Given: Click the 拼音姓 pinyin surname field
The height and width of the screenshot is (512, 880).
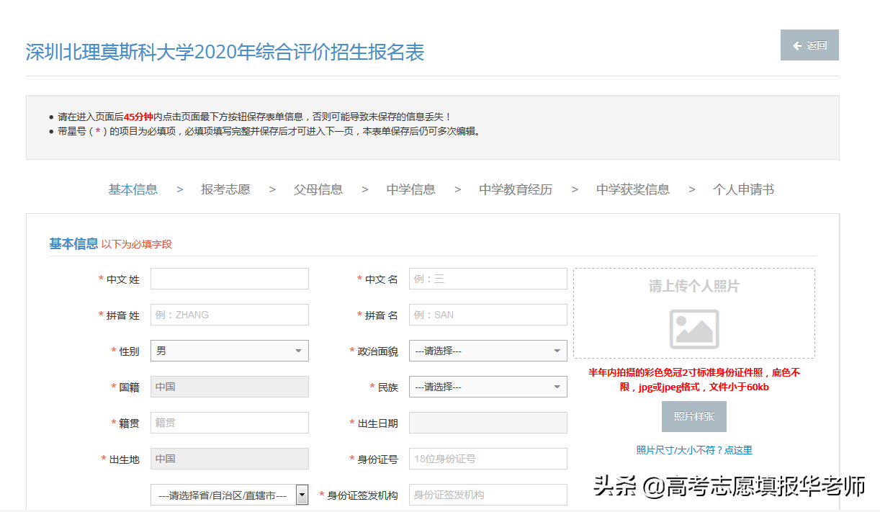Looking at the screenshot, I should click(x=229, y=315).
